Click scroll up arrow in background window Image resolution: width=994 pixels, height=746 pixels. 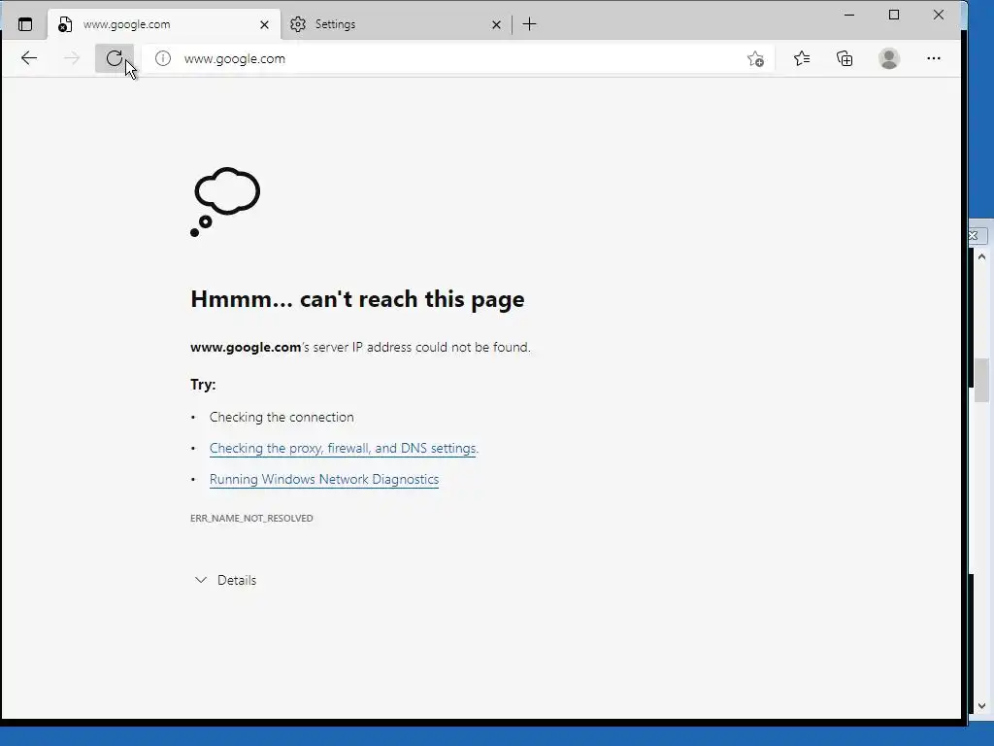pyautogui.click(x=982, y=256)
